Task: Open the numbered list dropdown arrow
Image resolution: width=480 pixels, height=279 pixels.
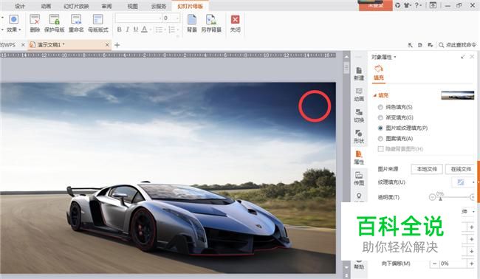Action: [177, 30]
